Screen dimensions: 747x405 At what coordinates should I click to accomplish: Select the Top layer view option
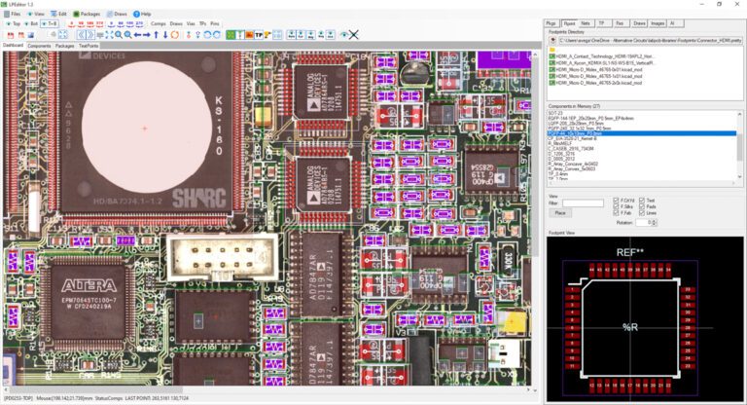click(x=14, y=23)
